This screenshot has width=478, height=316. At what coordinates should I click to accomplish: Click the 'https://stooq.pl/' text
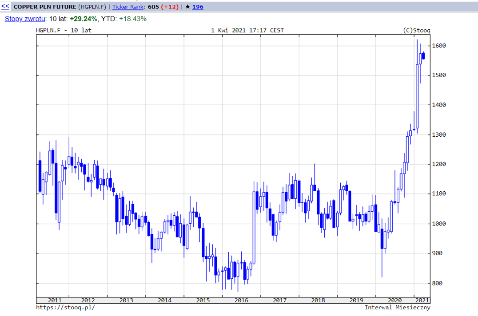(x=66, y=308)
